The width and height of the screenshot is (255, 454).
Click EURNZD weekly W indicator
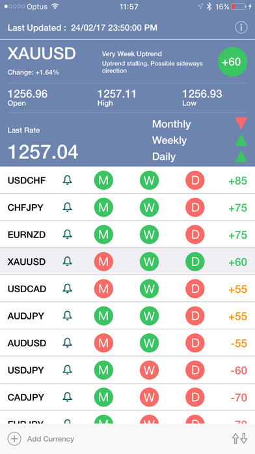150,235
